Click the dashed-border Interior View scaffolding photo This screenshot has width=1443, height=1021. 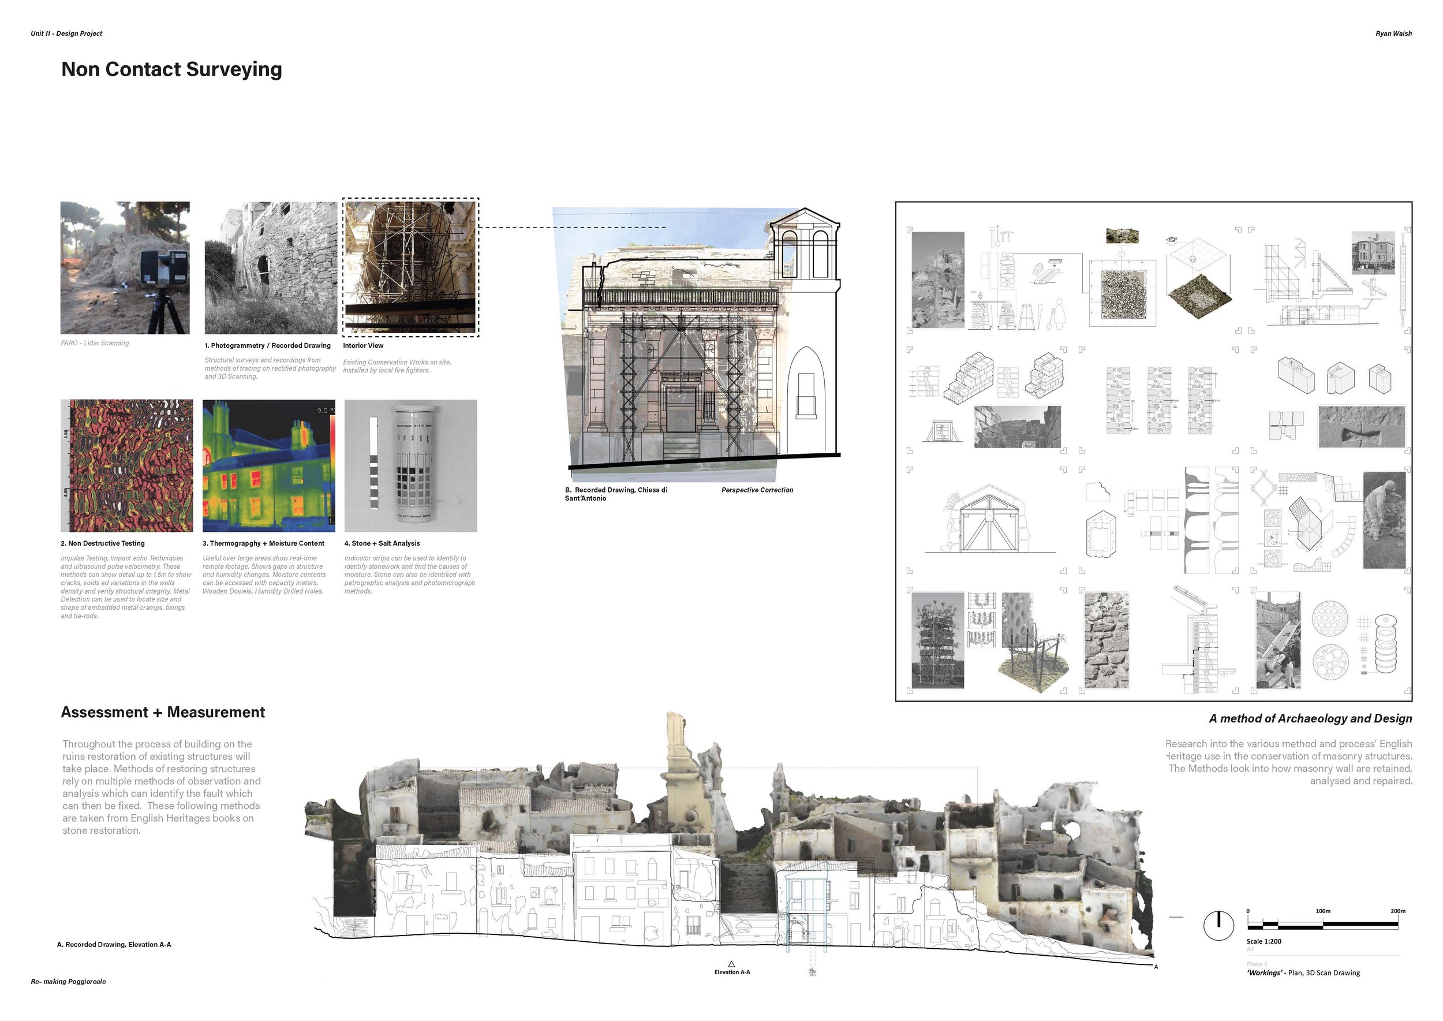410,267
